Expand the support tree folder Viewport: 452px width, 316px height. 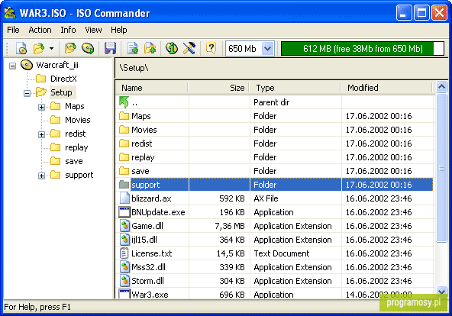[x=41, y=176]
